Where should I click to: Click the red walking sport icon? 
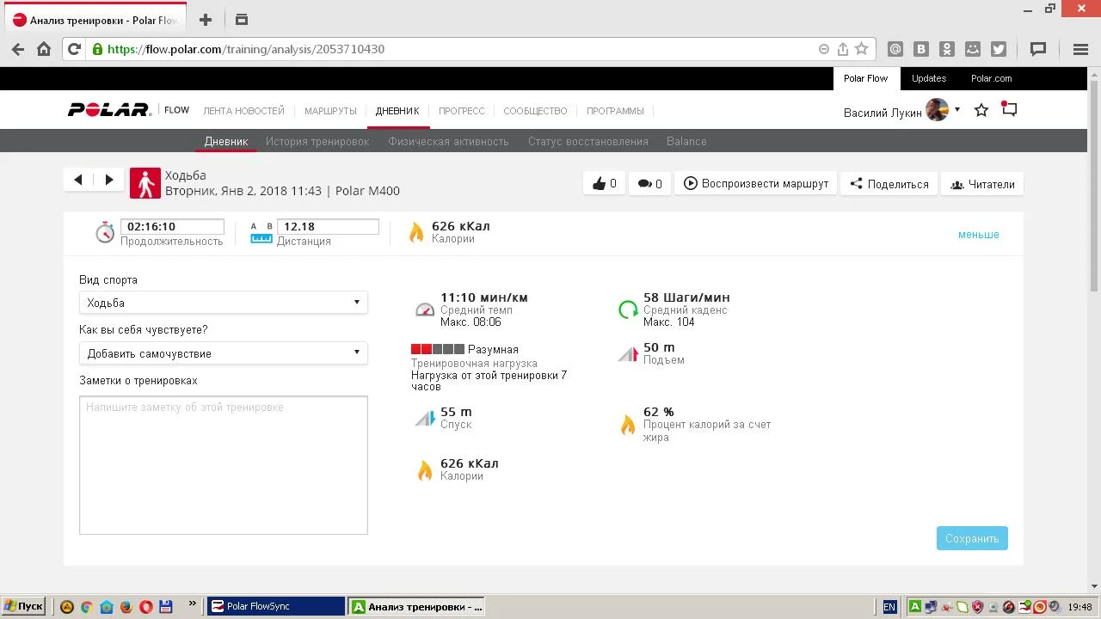coord(145,183)
